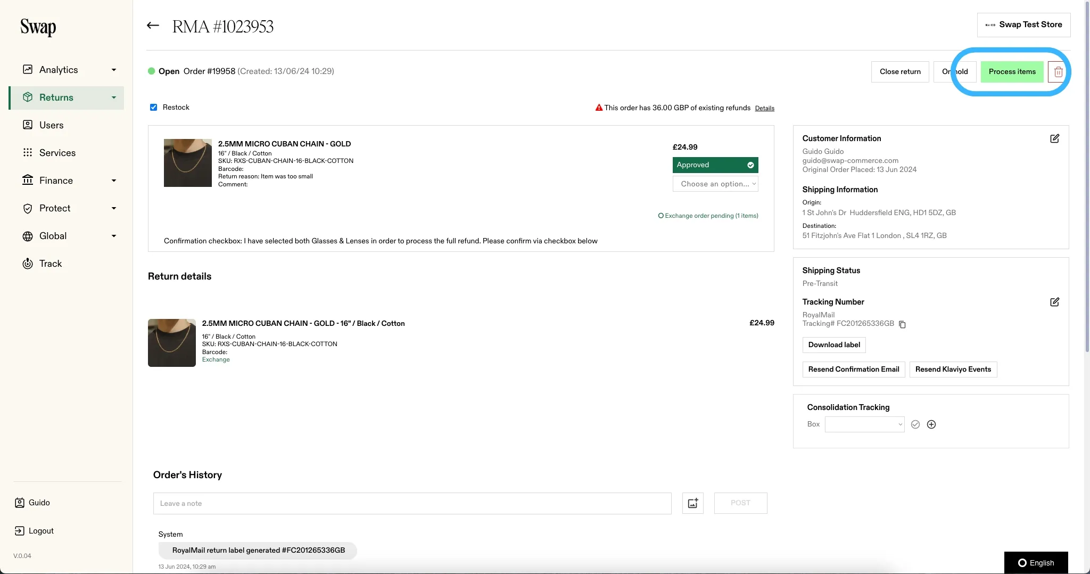1090x574 pixels.
Task: Add a consolidation box with plus icon
Action: 931,424
